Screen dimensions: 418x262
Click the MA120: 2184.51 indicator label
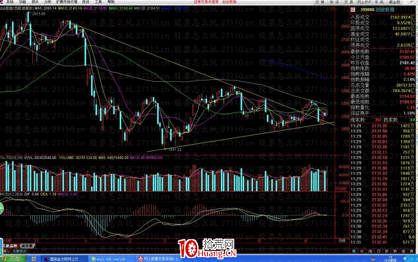pos(147,8)
